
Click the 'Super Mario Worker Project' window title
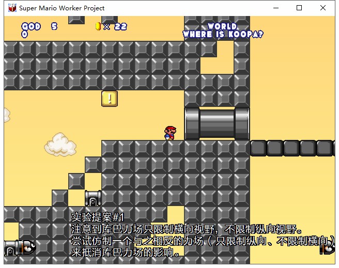[62, 8]
